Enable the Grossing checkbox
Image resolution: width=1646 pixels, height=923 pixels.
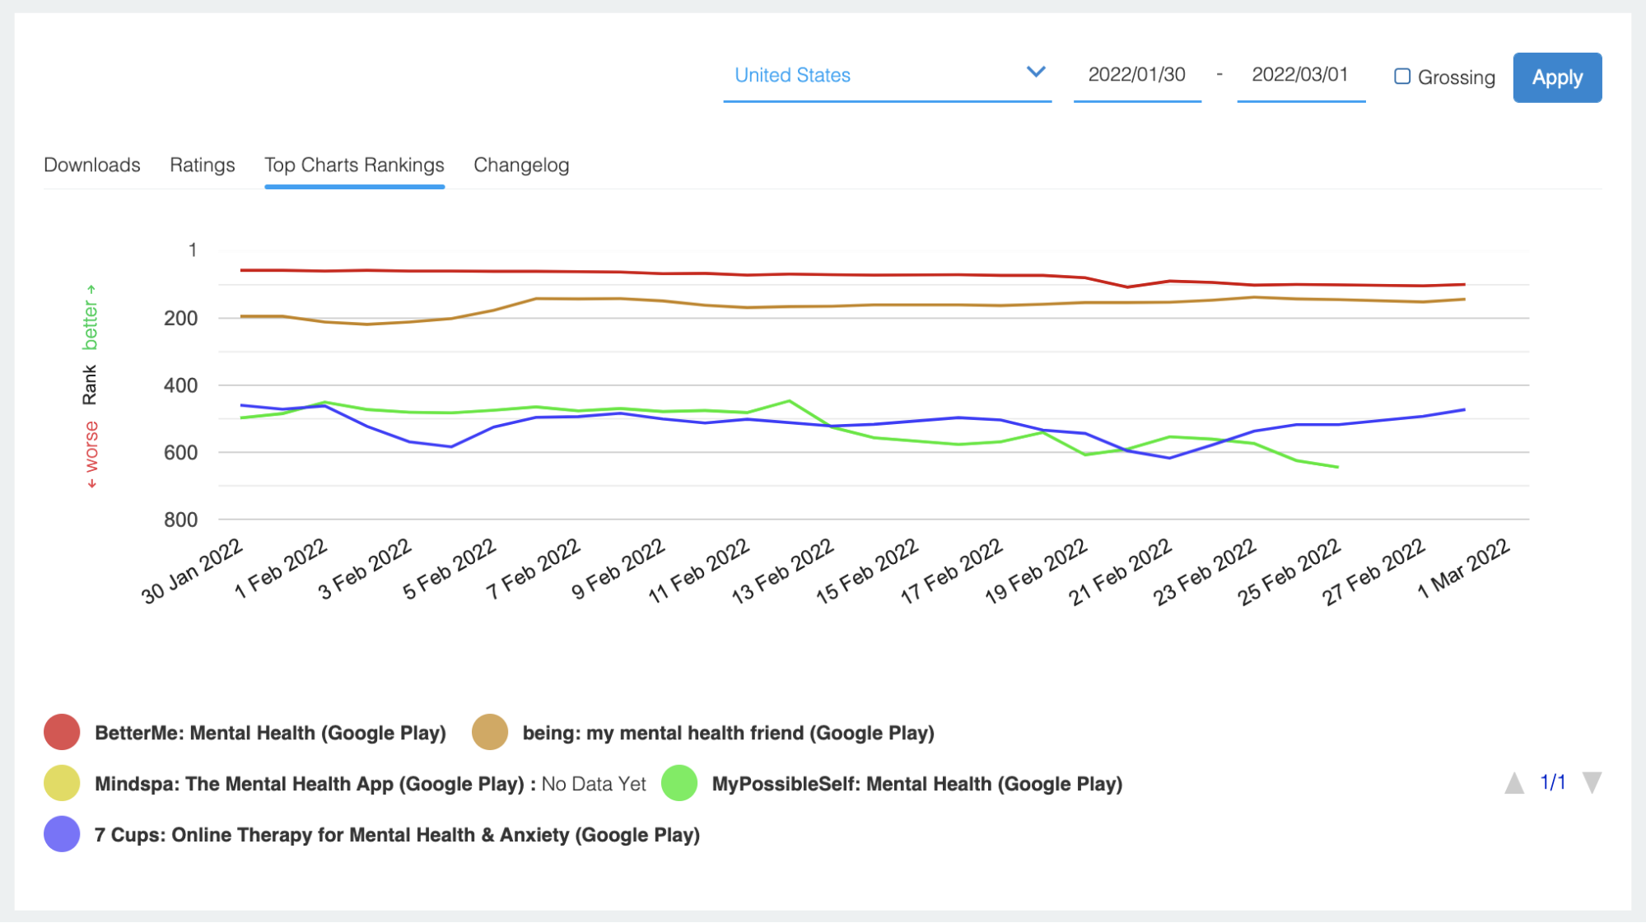click(x=1402, y=77)
